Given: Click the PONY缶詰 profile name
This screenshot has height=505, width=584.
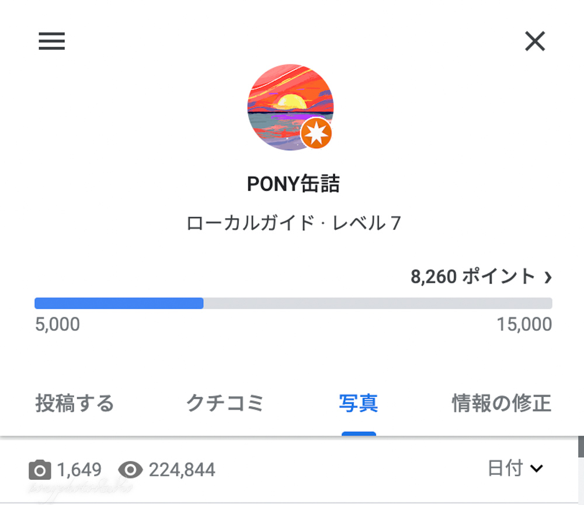Looking at the screenshot, I should [294, 184].
